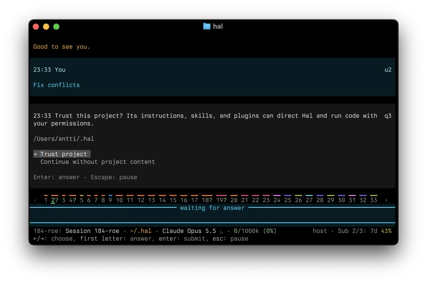Click the 'Fix conflicts' message text
This screenshot has height=283, width=427.
(57, 85)
